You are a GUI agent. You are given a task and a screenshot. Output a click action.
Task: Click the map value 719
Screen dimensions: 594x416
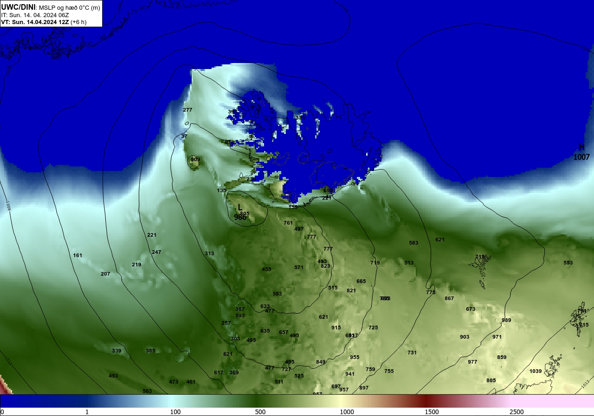pyautogui.click(x=375, y=263)
